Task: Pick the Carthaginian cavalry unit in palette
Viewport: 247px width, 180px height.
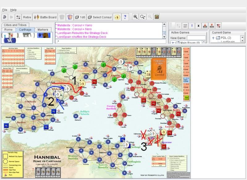Action: (x=9, y=38)
